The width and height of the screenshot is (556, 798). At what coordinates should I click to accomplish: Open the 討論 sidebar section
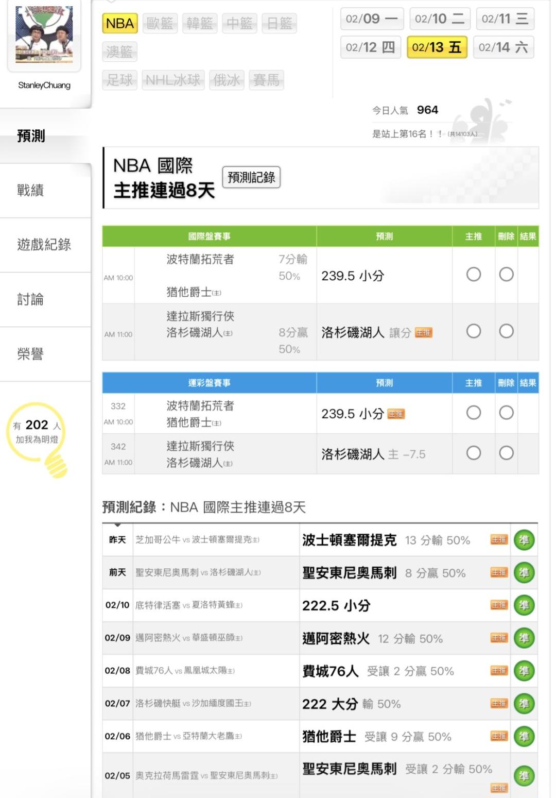pyautogui.click(x=31, y=299)
